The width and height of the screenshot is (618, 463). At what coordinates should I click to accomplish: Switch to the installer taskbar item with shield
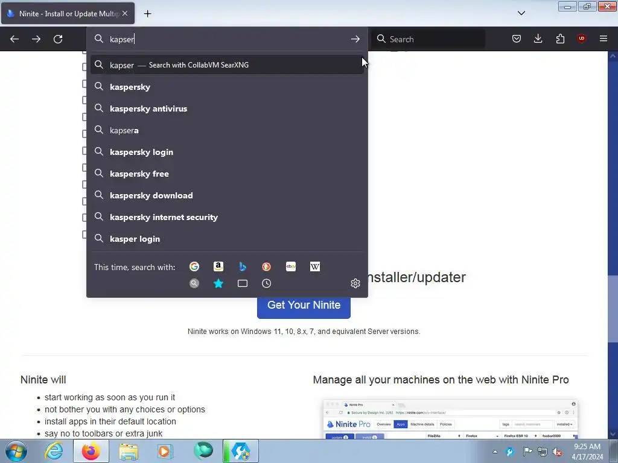(x=241, y=451)
